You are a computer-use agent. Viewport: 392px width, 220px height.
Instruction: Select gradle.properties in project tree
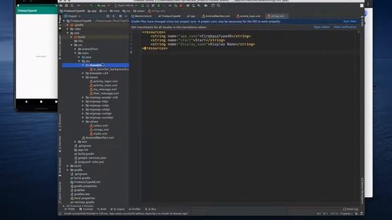coord(85,186)
